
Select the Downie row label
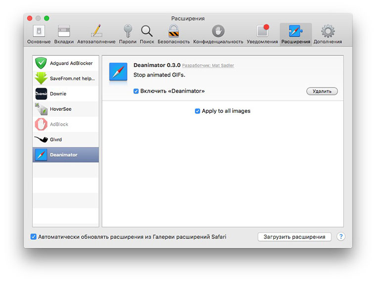(x=58, y=94)
